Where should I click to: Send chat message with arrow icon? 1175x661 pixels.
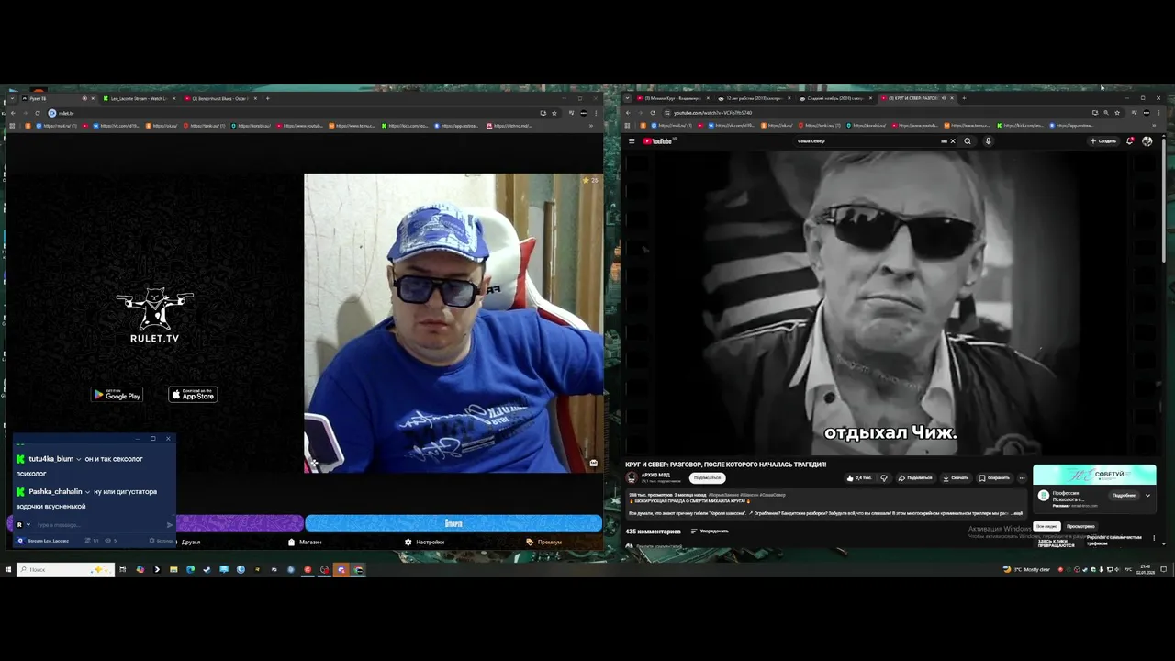point(170,525)
